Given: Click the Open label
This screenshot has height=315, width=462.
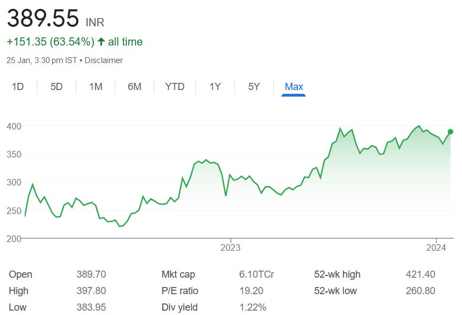Looking at the screenshot, I should tap(20, 274).
